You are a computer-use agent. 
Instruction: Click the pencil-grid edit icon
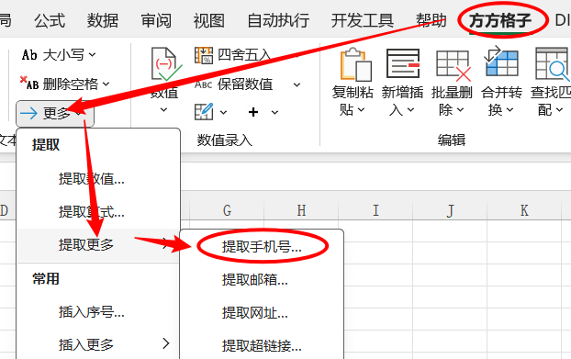204,112
